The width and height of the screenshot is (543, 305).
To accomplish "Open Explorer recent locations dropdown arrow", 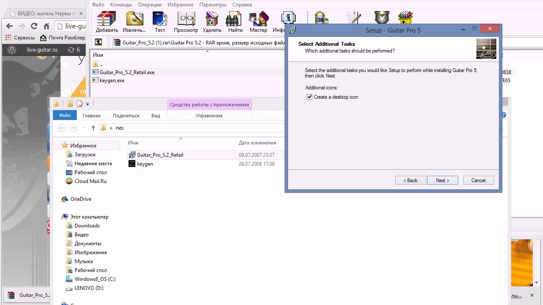I will tap(84, 128).
